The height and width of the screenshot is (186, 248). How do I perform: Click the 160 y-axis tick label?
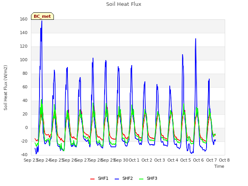click(24, 19)
